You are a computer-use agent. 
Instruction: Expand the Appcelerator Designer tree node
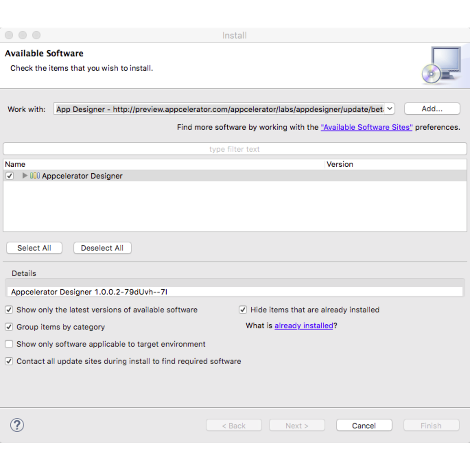click(24, 176)
